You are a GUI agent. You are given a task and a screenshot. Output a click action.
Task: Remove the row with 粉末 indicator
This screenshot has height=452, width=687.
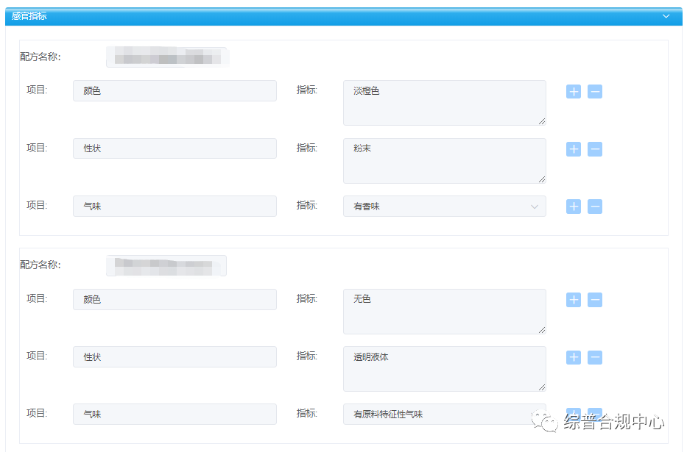tap(595, 149)
